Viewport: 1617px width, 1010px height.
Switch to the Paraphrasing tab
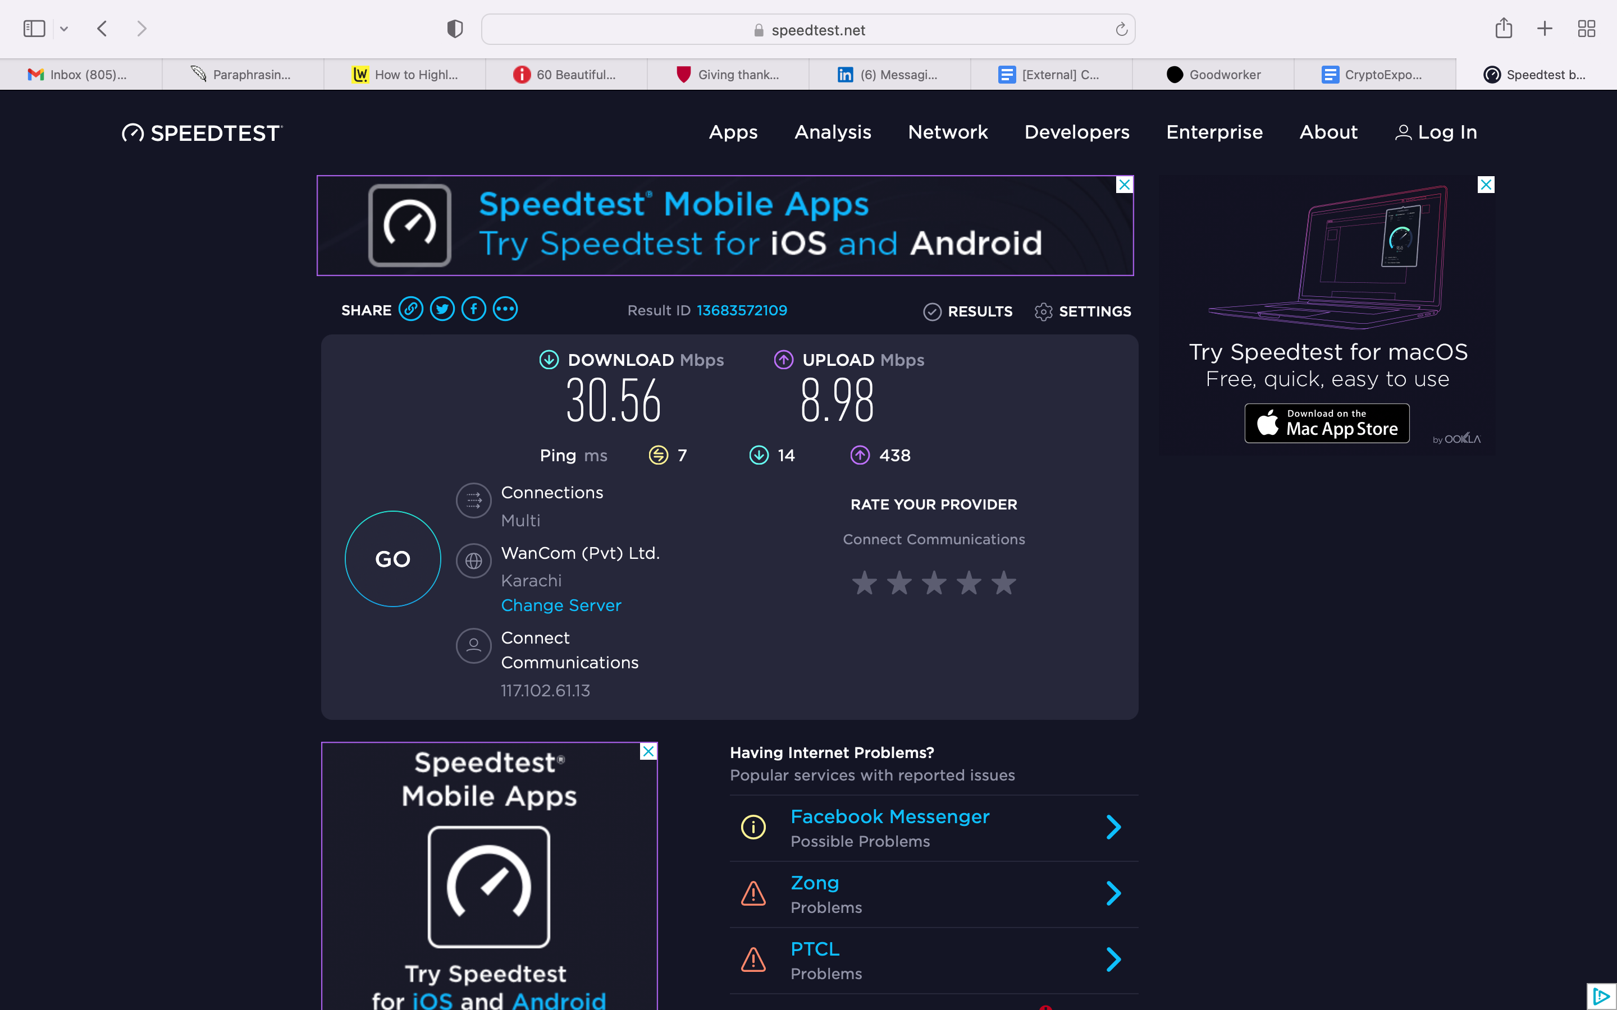(243, 74)
